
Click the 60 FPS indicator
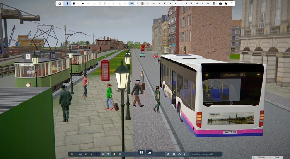277,157
